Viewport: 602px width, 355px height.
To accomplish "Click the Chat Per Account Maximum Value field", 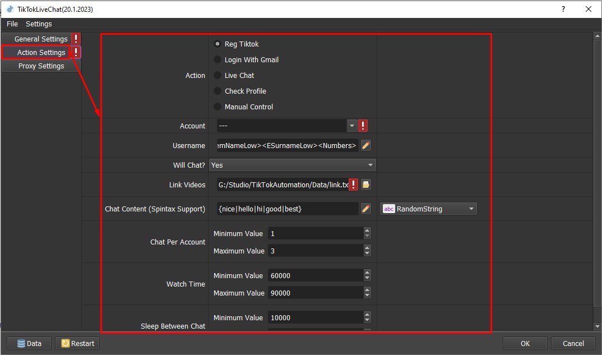I will pos(316,251).
